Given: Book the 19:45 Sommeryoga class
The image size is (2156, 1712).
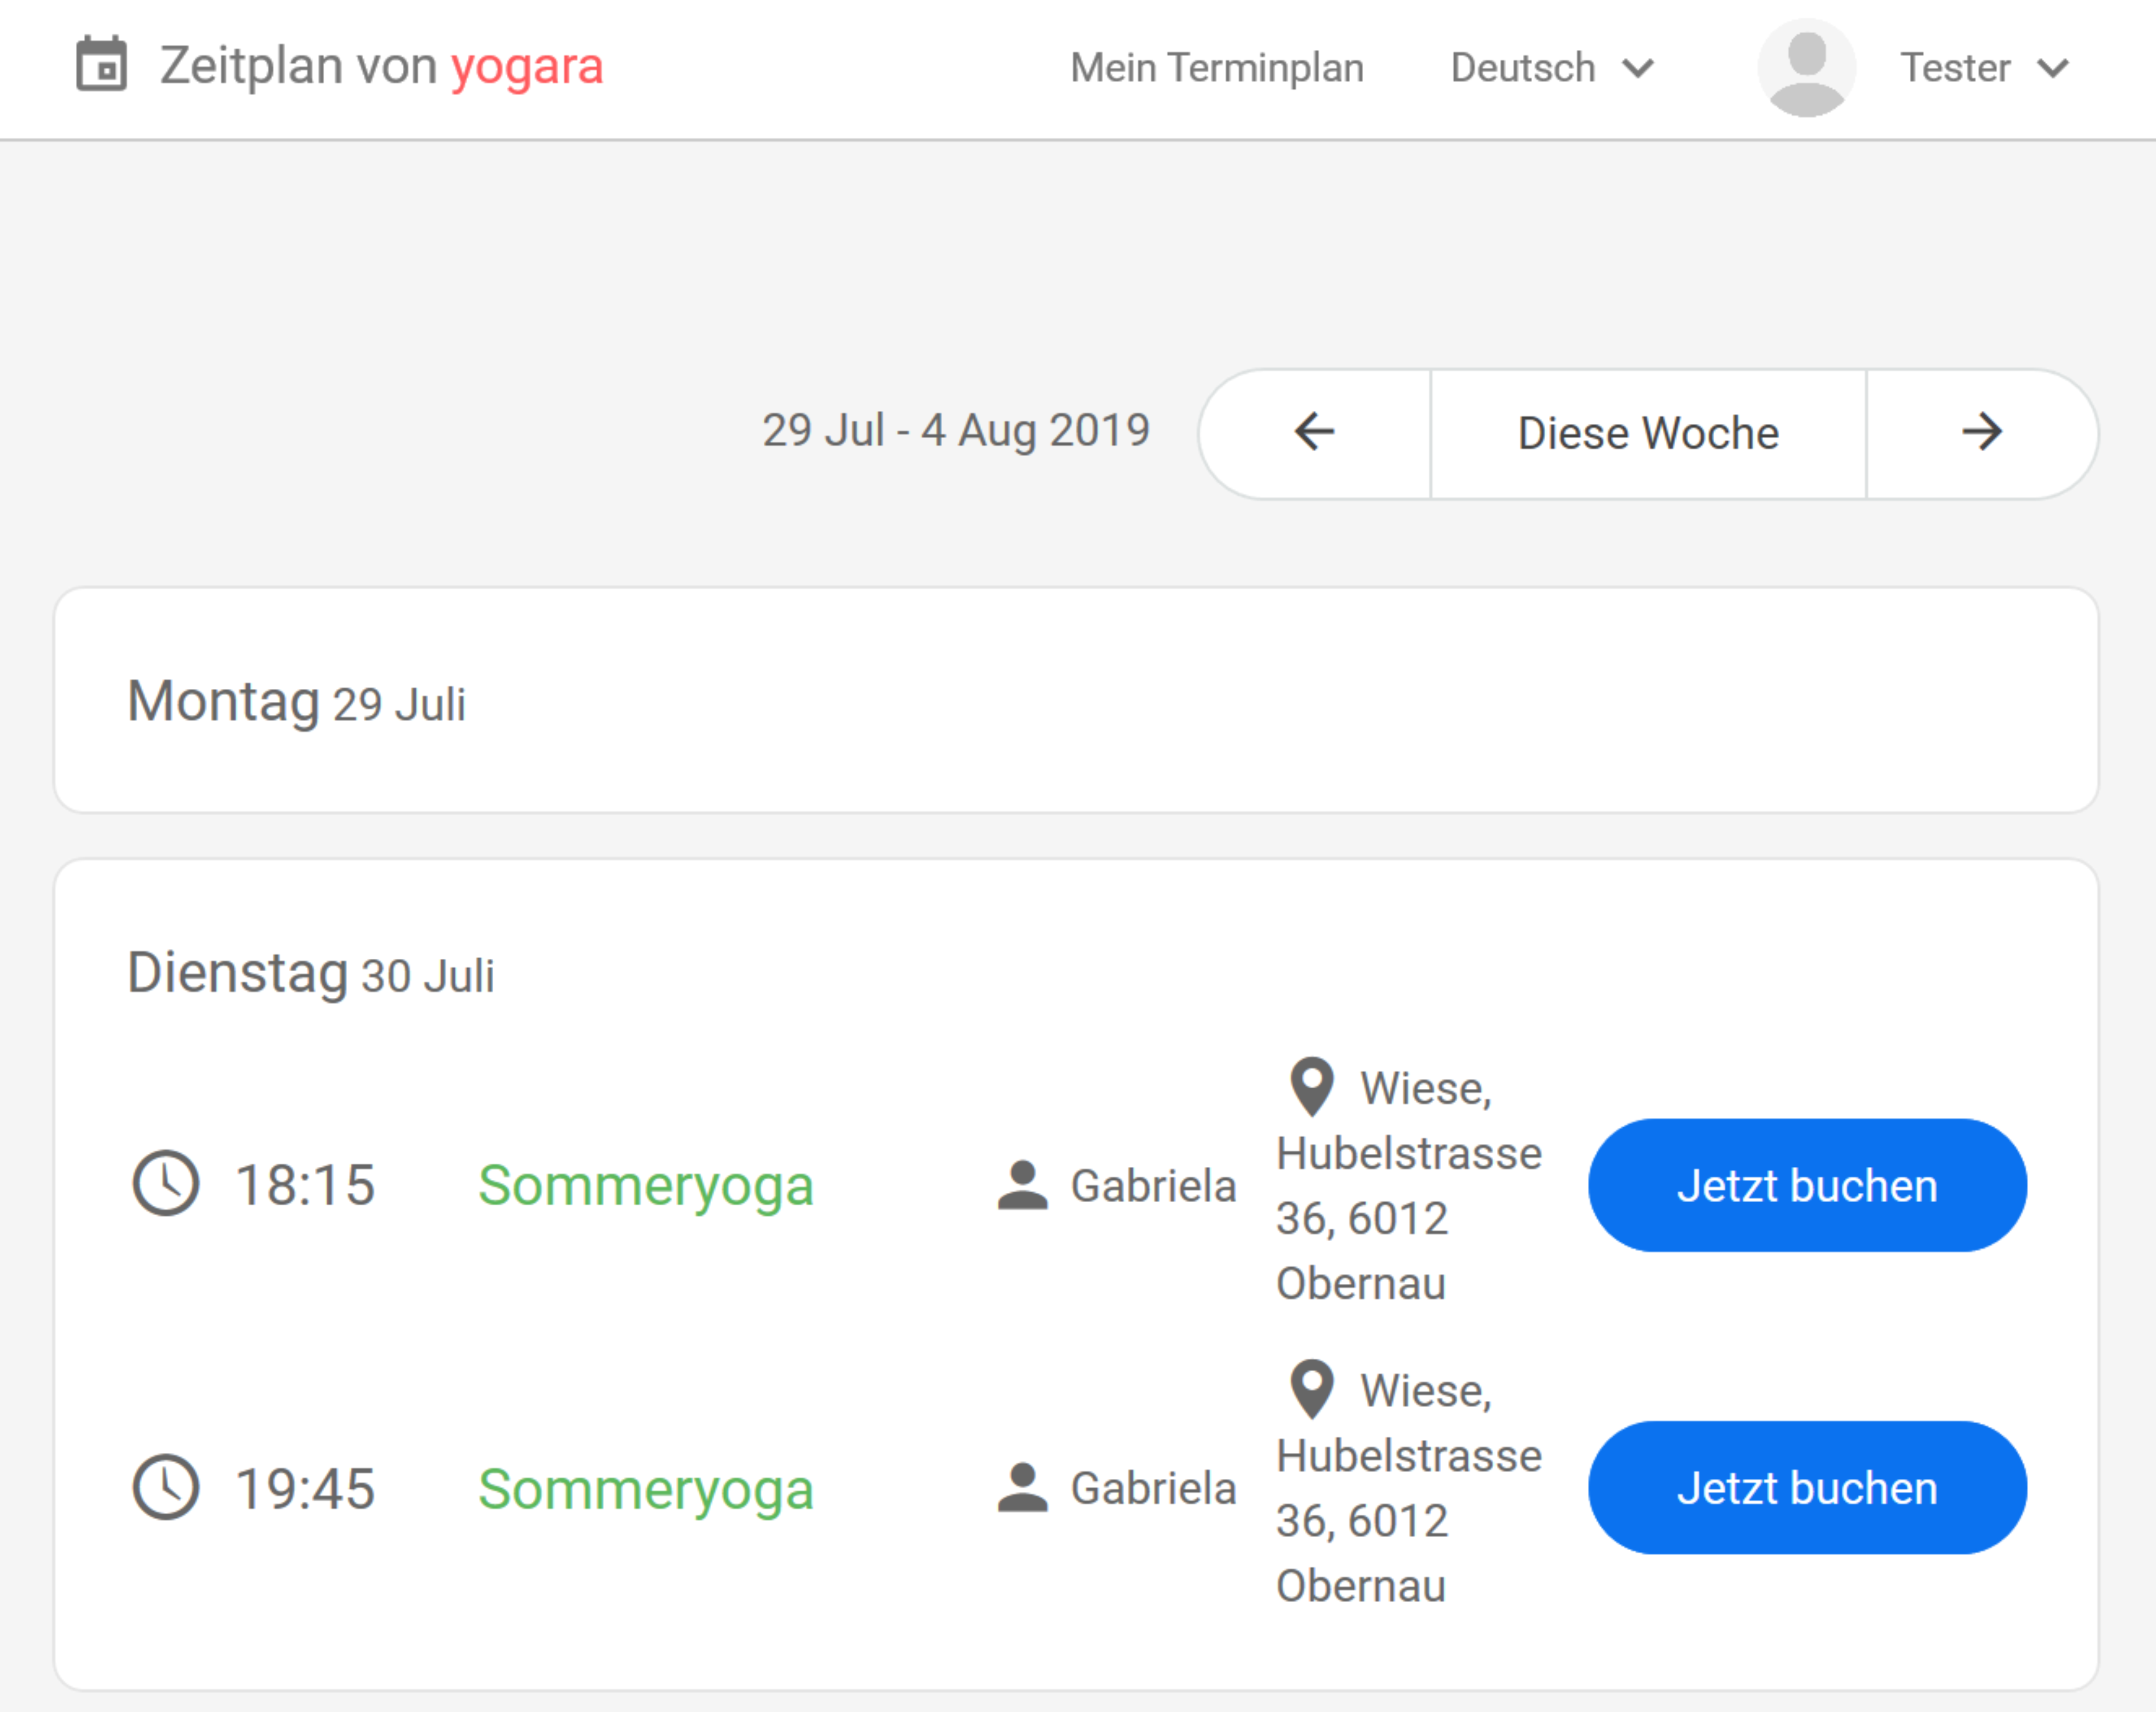Looking at the screenshot, I should [x=1806, y=1488].
